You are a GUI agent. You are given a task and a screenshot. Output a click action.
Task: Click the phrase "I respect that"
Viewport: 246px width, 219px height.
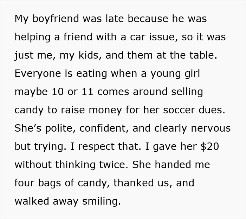coord(98,147)
